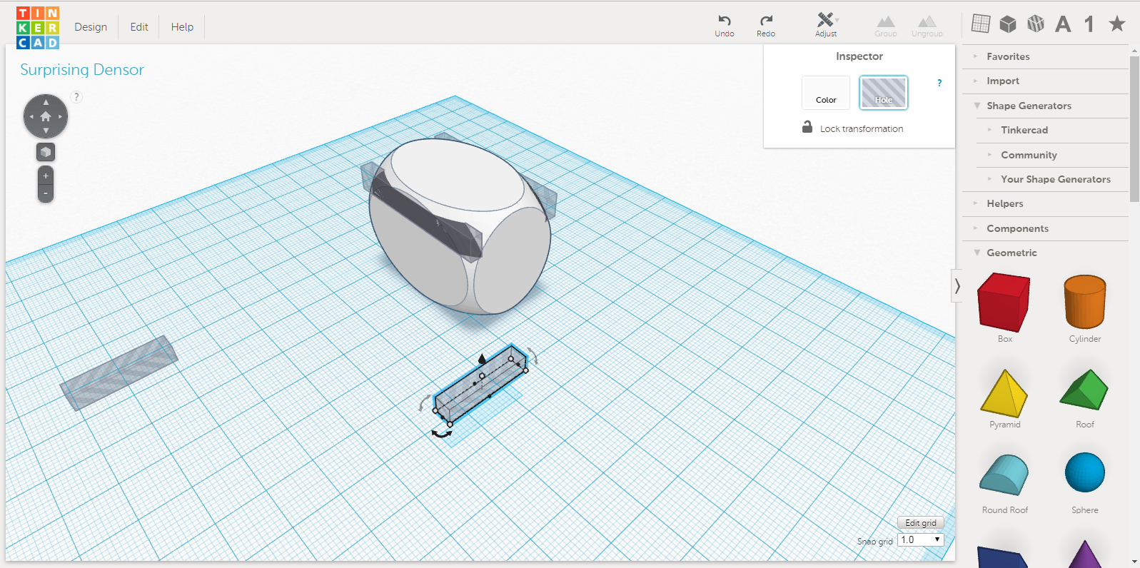Image resolution: width=1140 pixels, height=568 pixels.
Task: Select the workplane grid icon
Action: pyautogui.click(x=981, y=24)
